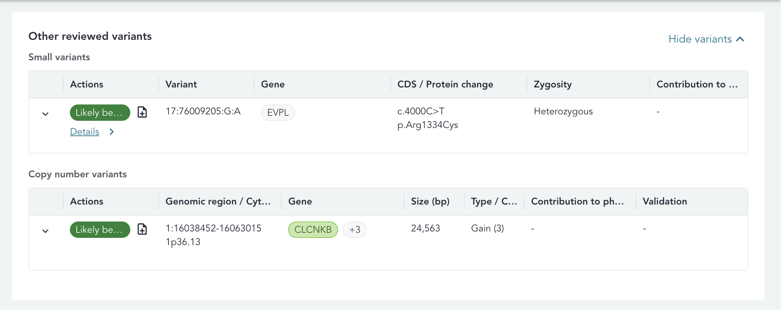Sort by Variant column header
Image resolution: width=781 pixels, height=310 pixels.
click(x=181, y=84)
